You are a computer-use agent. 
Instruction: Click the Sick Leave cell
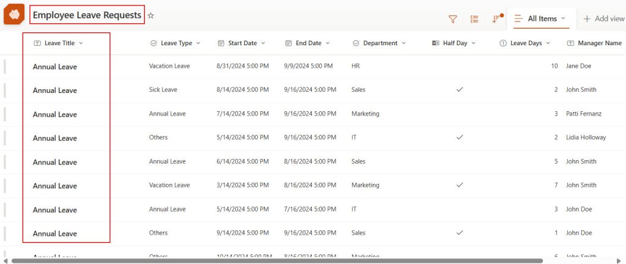163,89
